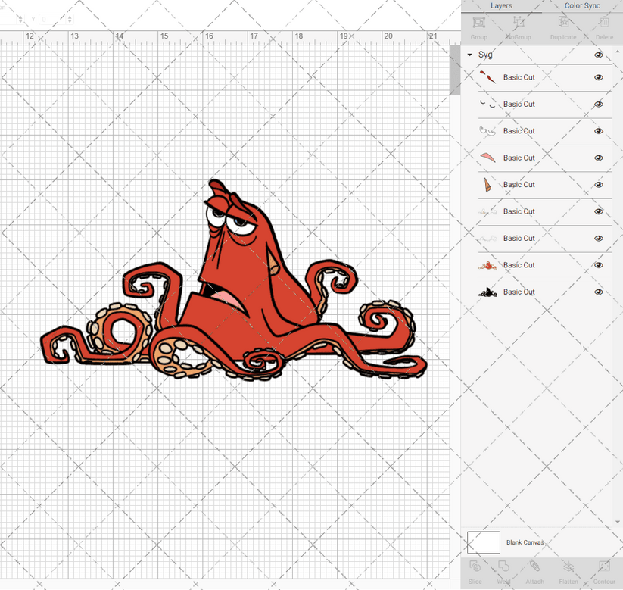Hide the entire Svg group
Image resolution: width=623 pixels, height=590 pixels.
[598, 55]
